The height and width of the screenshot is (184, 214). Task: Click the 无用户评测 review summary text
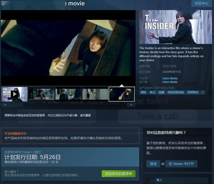(169, 66)
